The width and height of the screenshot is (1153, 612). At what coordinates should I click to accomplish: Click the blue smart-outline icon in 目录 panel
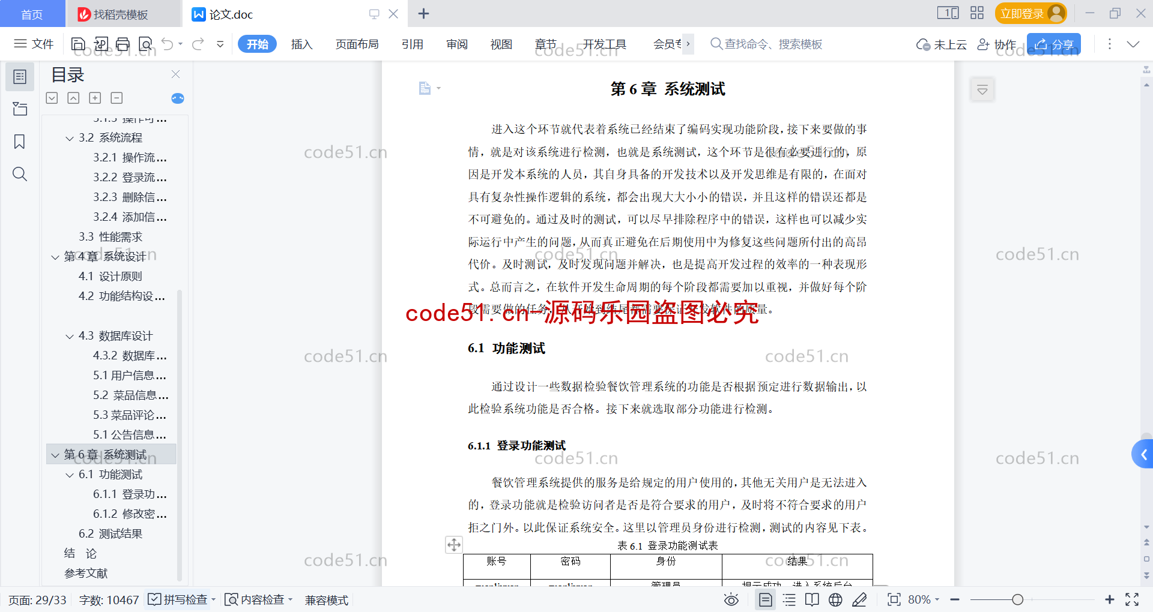(178, 98)
